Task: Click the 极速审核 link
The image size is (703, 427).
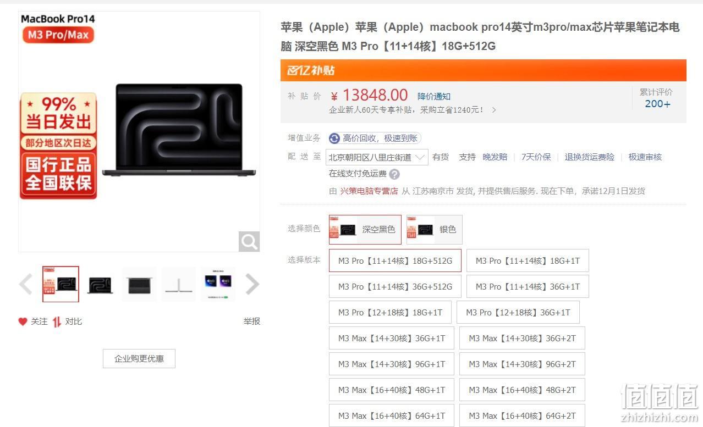Action: (645, 157)
